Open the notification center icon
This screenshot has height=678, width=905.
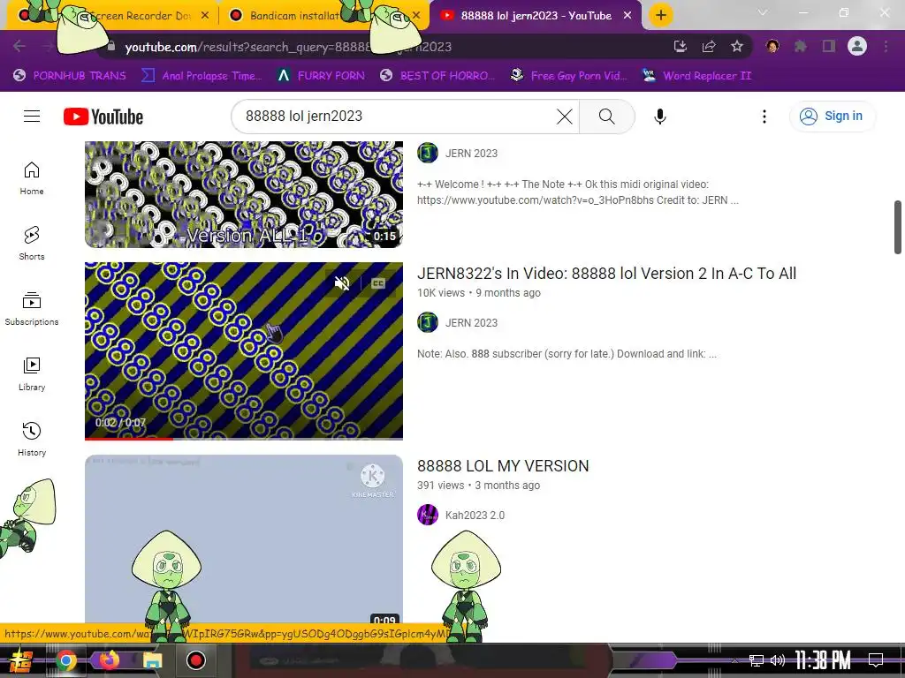click(x=876, y=660)
